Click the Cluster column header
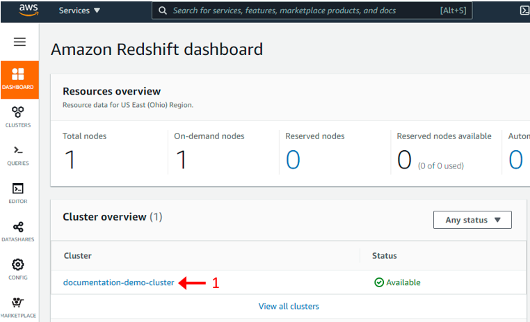This screenshot has height=322, width=530. pyautogui.click(x=77, y=255)
